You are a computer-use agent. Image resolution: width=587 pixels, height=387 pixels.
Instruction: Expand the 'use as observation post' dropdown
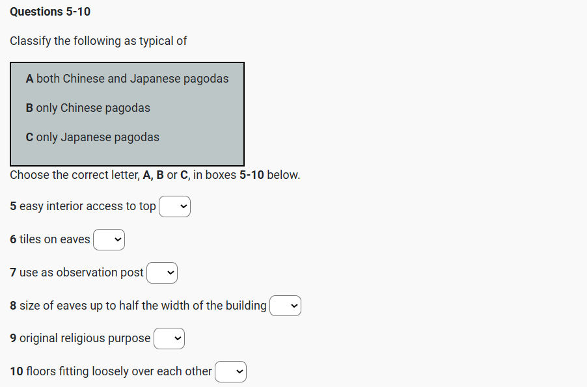(x=162, y=273)
